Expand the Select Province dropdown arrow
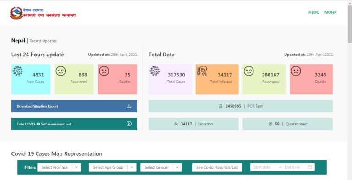This screenshot has height=180, width=352. (x=77, y=167)
